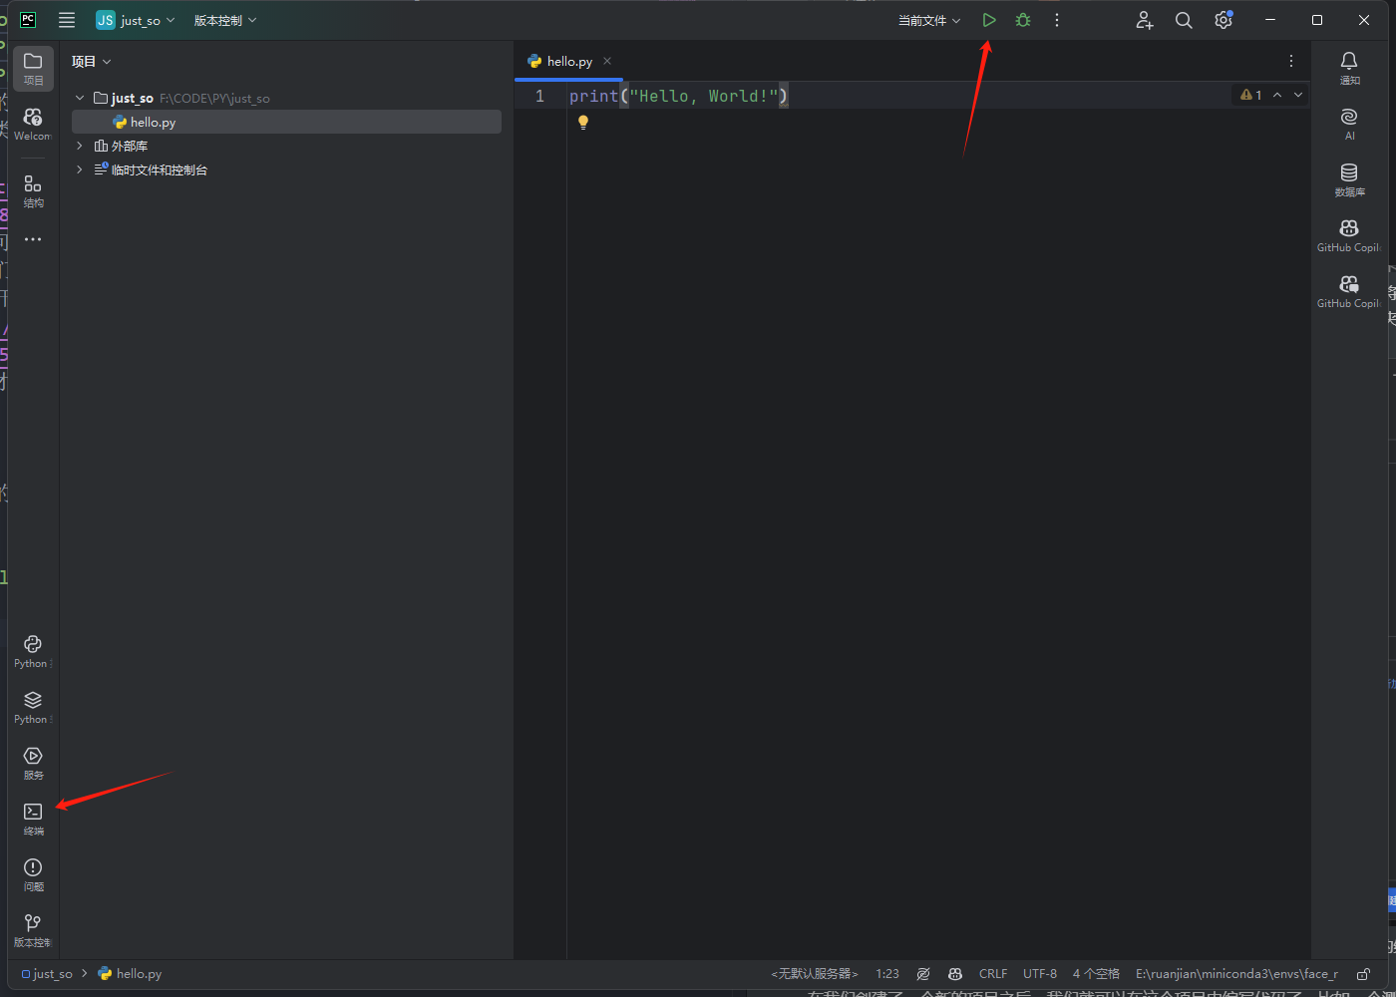Click the Debug bug icon
The width and height of the screenshot is (1396, 997).
click(x=1022, y=20)
